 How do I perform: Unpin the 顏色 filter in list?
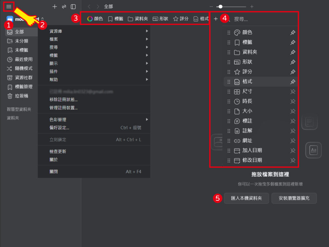pyautogui.click(x=292, y=32)
